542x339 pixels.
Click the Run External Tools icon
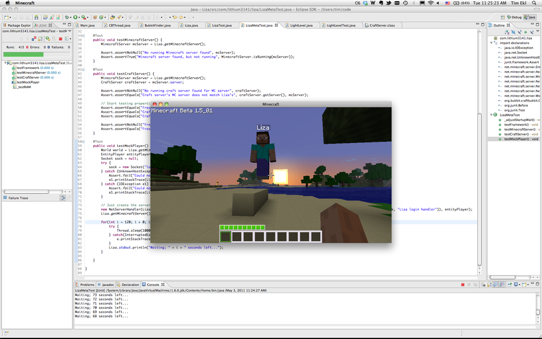coord(84,18)
